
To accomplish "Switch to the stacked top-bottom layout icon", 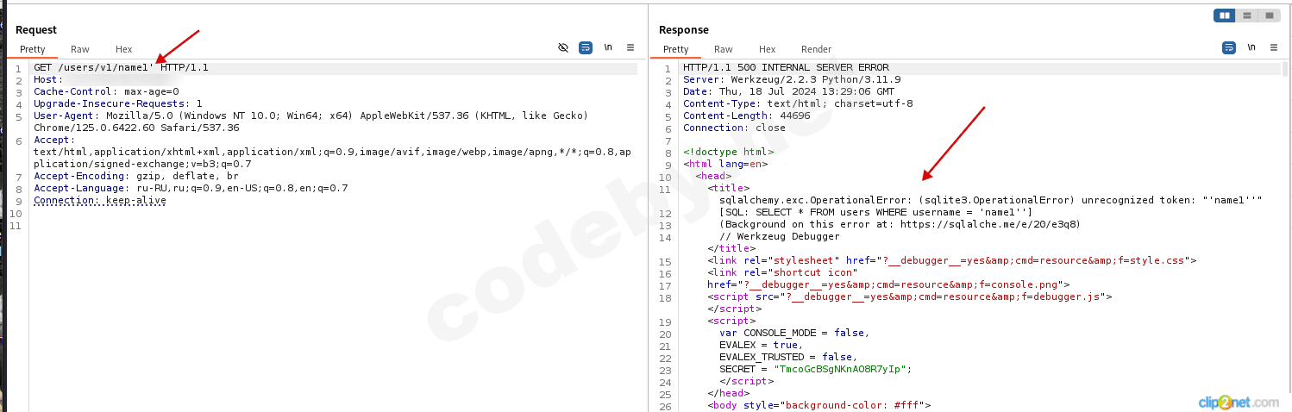I will coord(1247,16).
